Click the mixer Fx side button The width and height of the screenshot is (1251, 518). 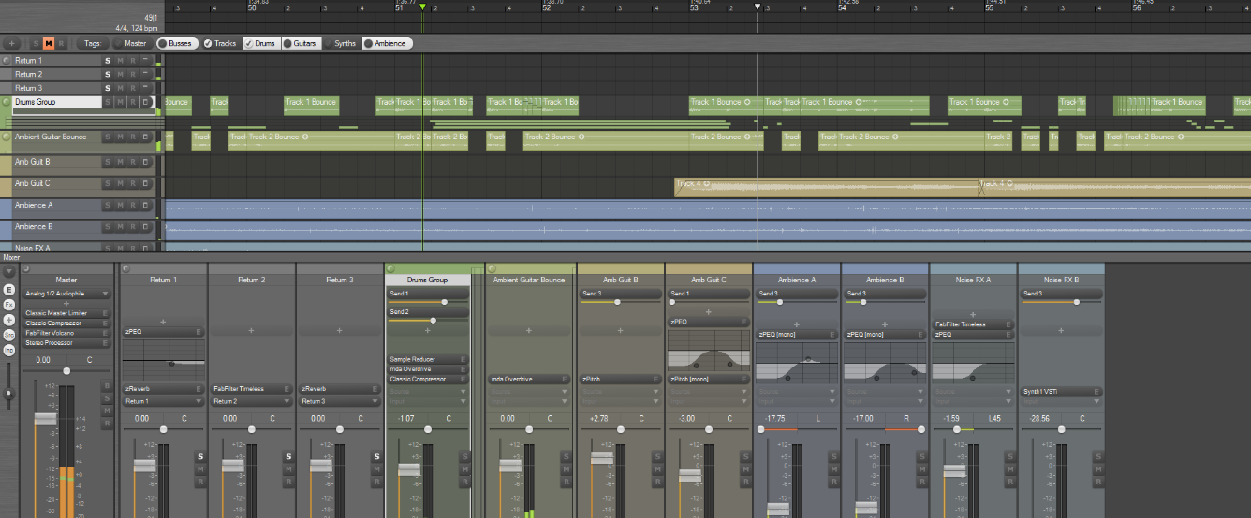coord(9,305)
